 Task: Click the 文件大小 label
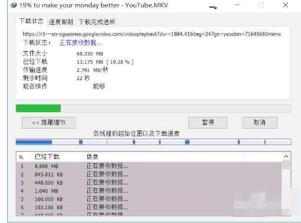coord(35,54)
